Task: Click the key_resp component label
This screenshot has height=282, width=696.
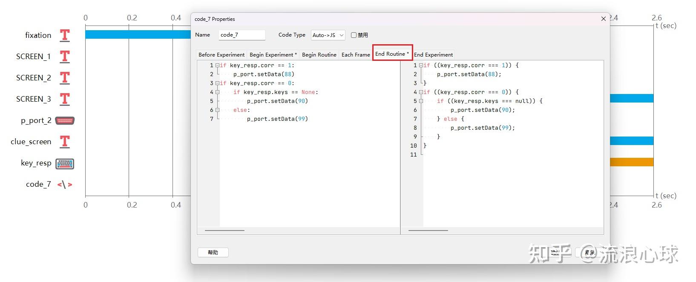Action: click(36, 163)
